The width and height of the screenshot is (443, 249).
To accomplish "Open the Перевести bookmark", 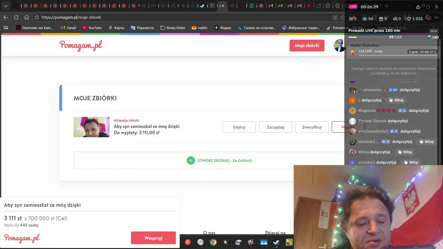I will 142,28.
